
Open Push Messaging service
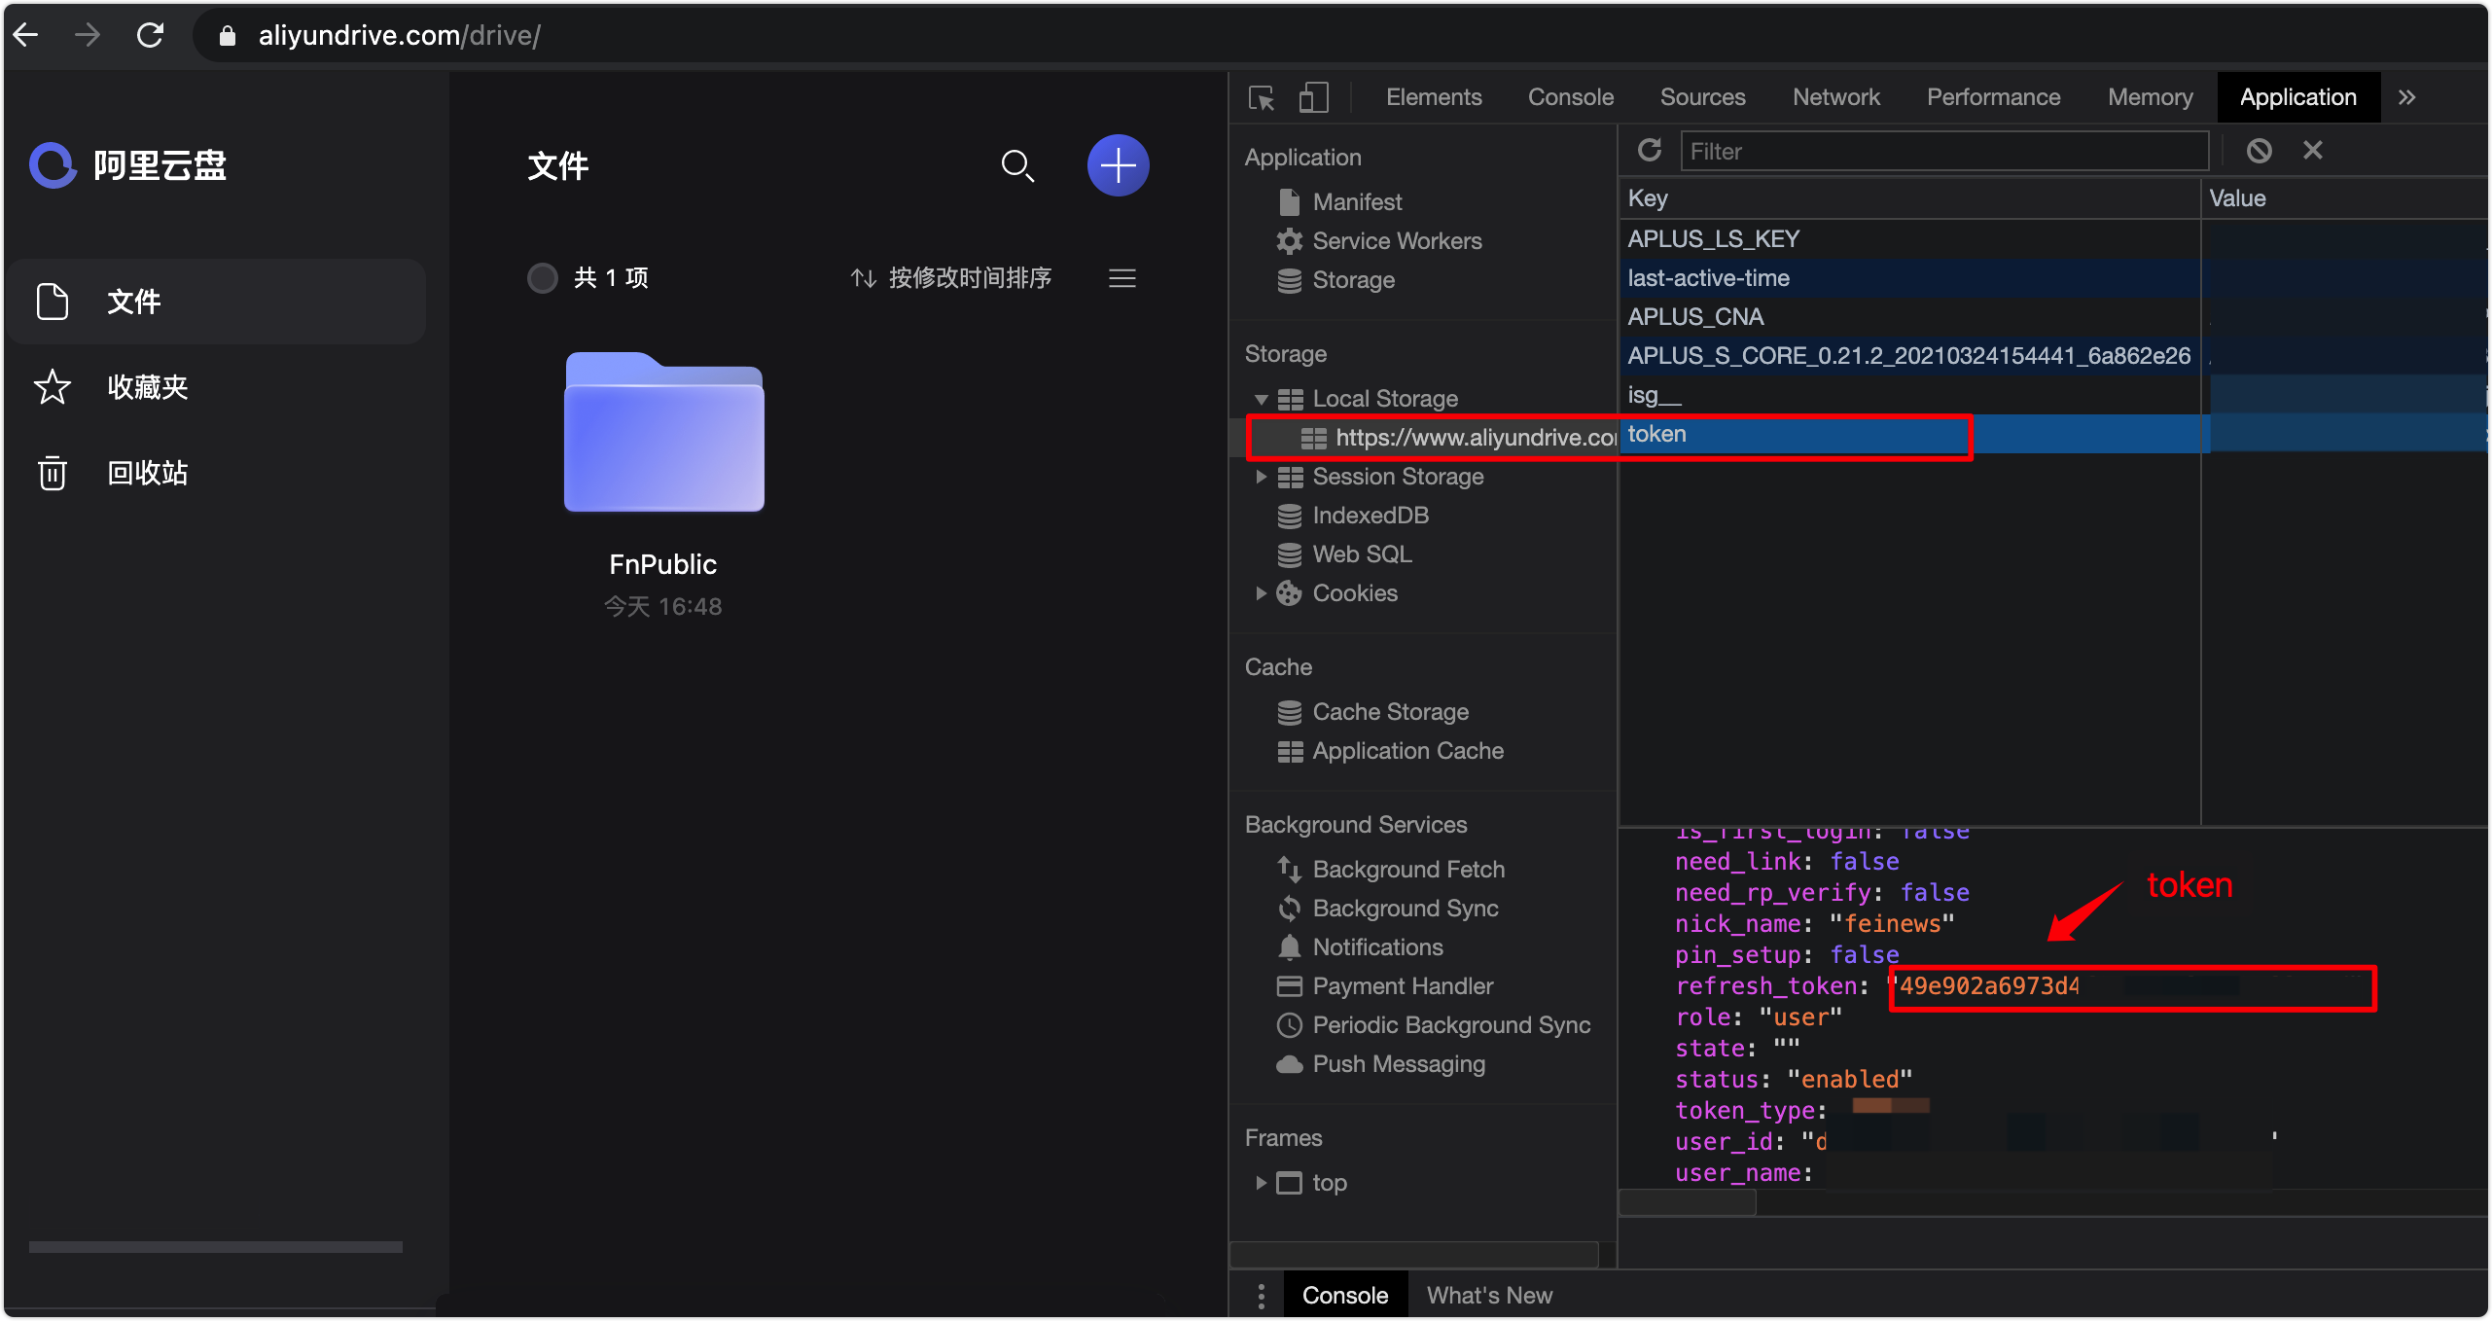pos(1399,1063)
